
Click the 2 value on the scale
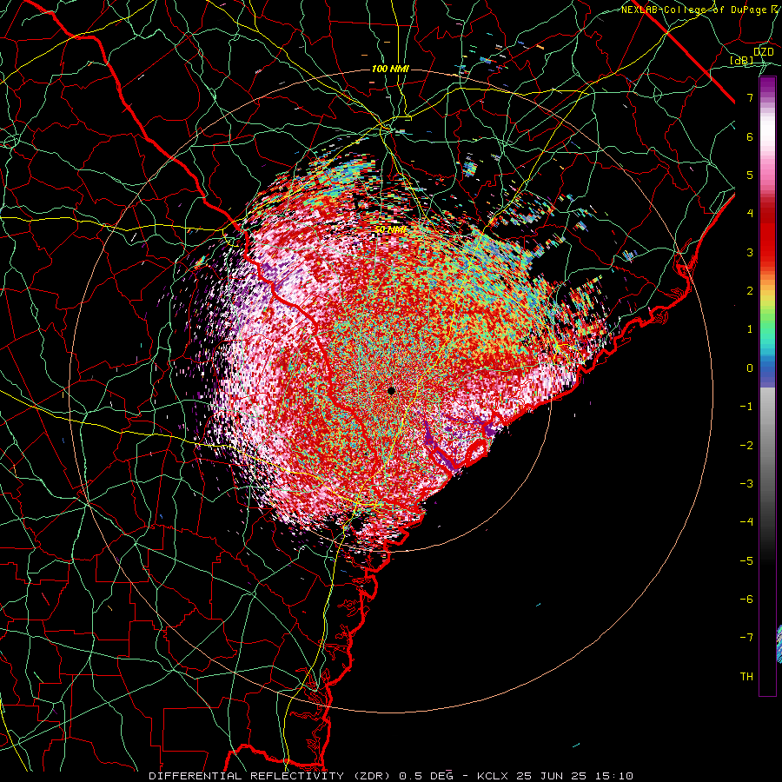[750, 291]
